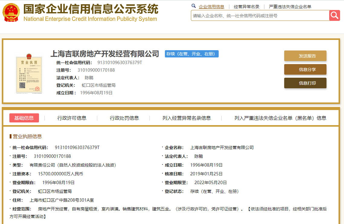
Task: Click the 信息打印 button
Action: click(x=305, y=83)
